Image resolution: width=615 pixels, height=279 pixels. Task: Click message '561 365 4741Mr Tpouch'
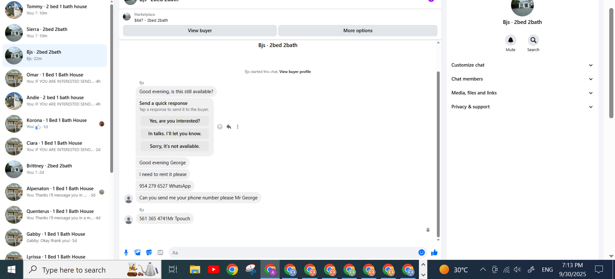click(165, 219)
